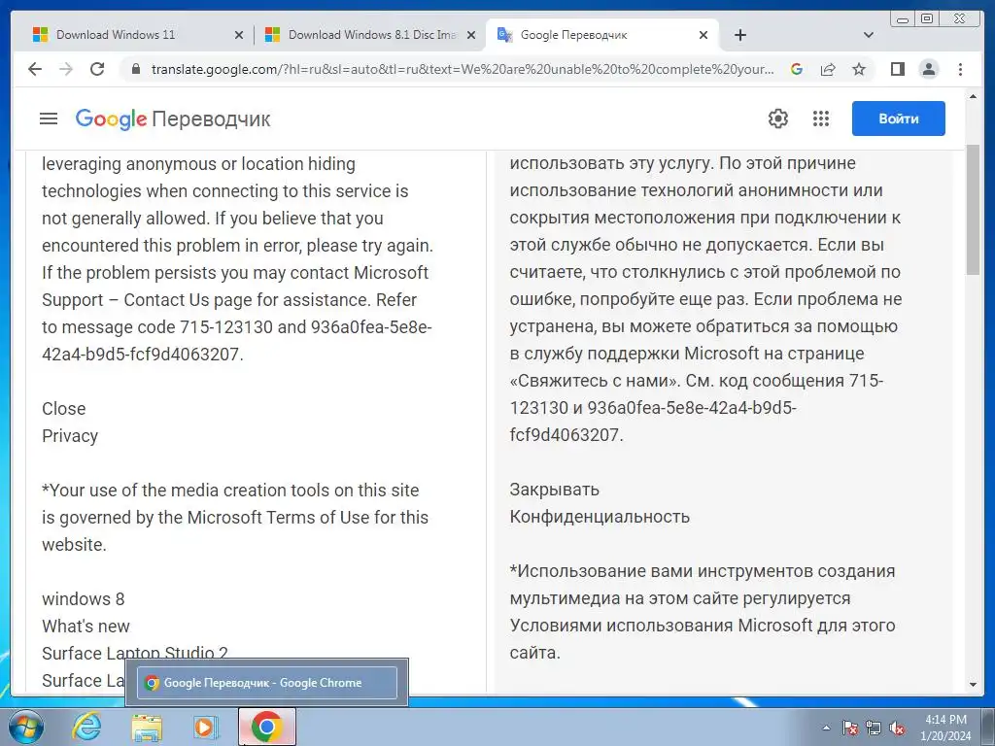Image resolution: width=995 pixels, height=746 pixels.
Task: Sign in with the Войти button
Action: 899,119
